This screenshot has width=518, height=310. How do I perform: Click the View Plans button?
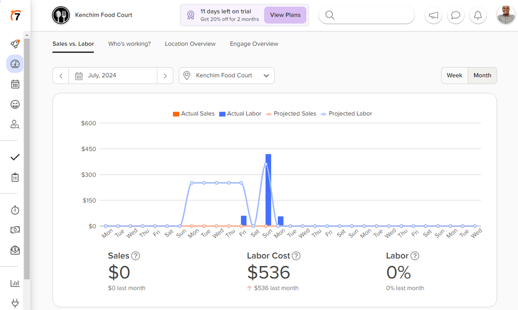(285, 15)
